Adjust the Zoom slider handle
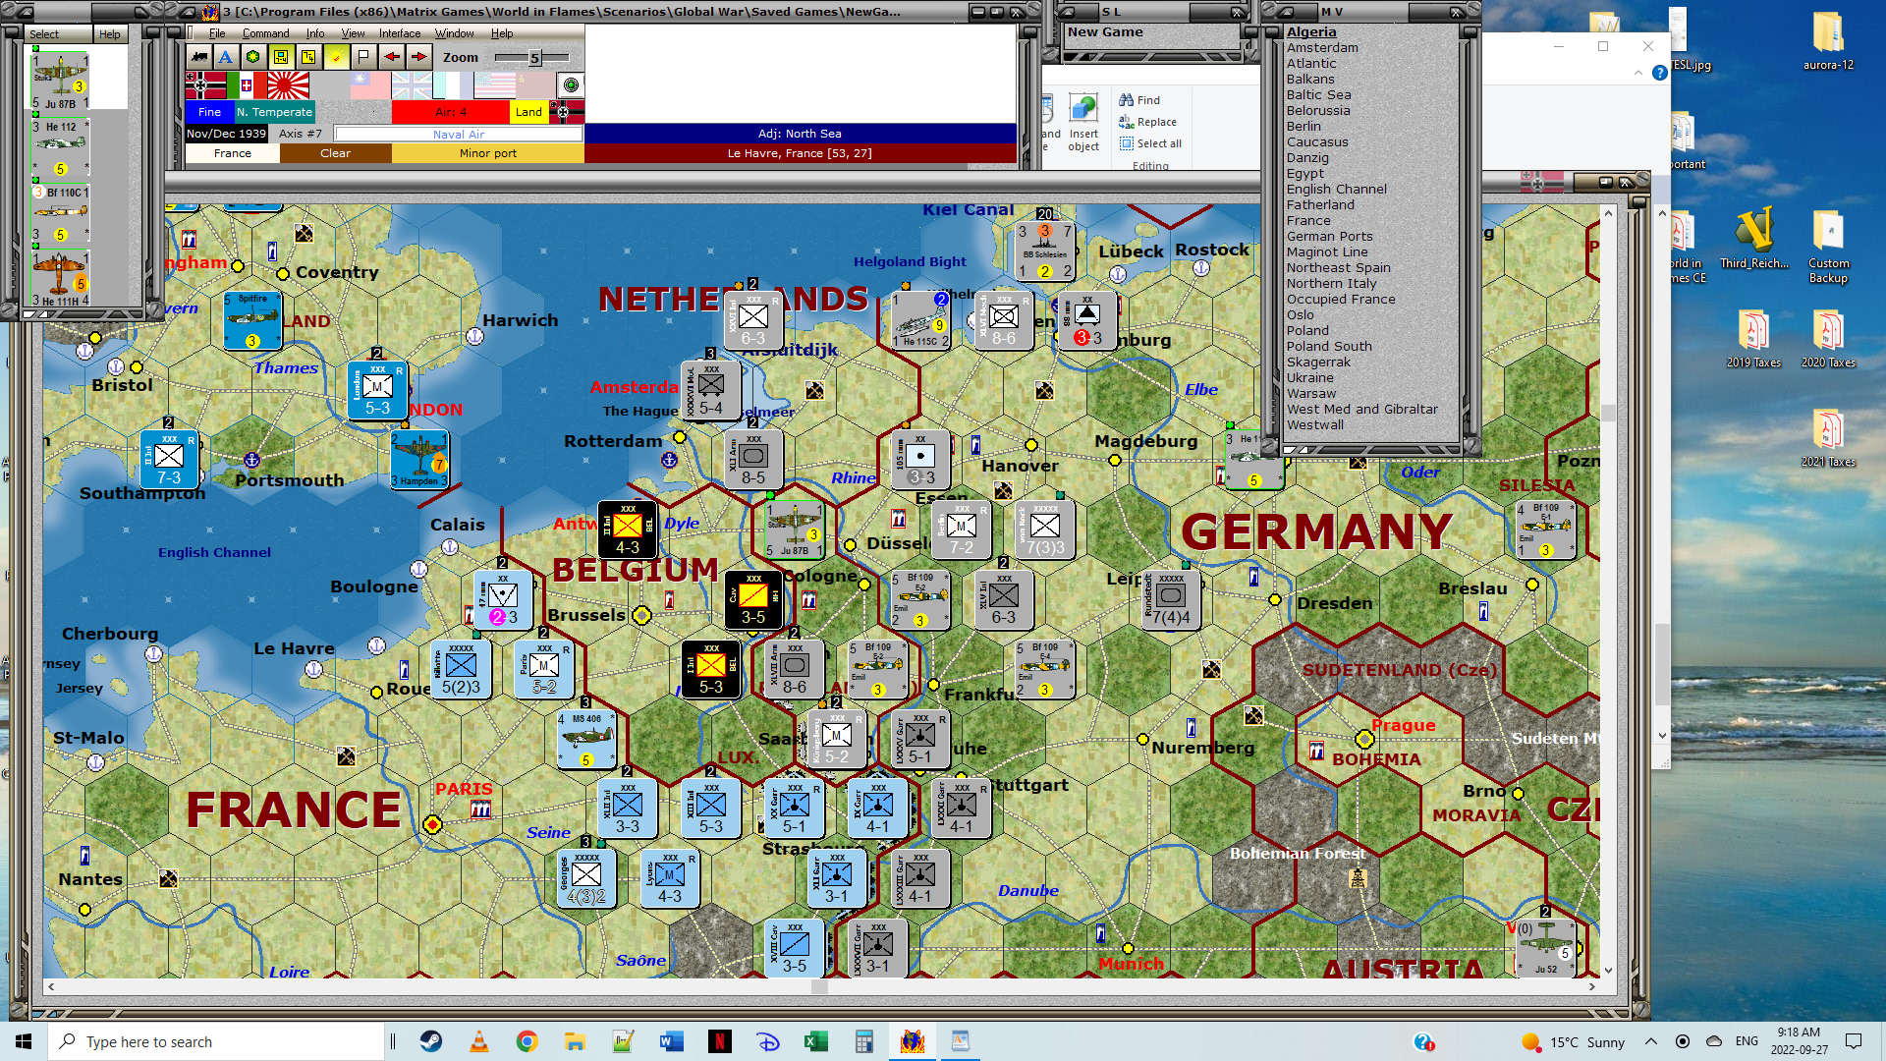The image size is (1886, 1061). tap(534, 58)
